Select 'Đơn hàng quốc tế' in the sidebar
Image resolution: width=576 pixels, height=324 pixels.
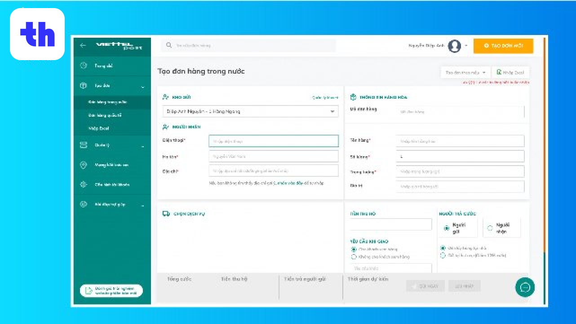(x=105, y=115)
